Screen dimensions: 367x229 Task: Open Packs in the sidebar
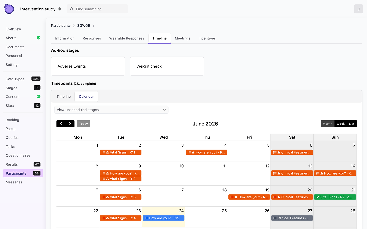(10, 129)
